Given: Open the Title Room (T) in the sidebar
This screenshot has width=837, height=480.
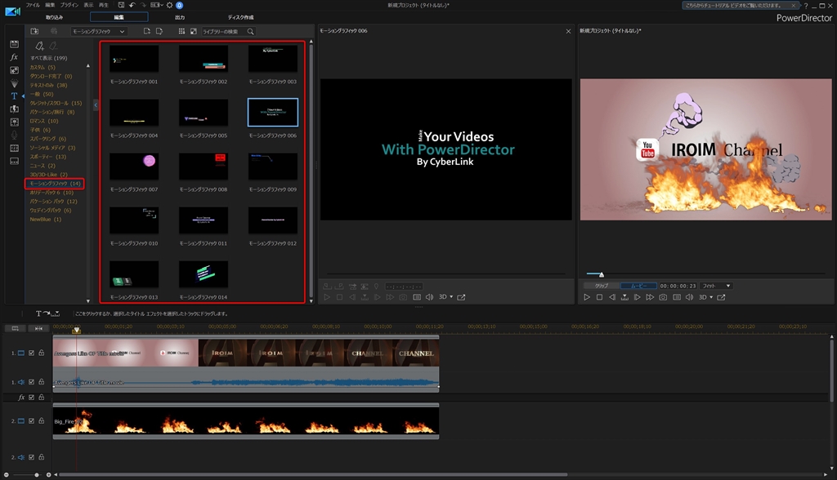Looking at the screenshot, I should pyautogui.click(x=15, y=96).
